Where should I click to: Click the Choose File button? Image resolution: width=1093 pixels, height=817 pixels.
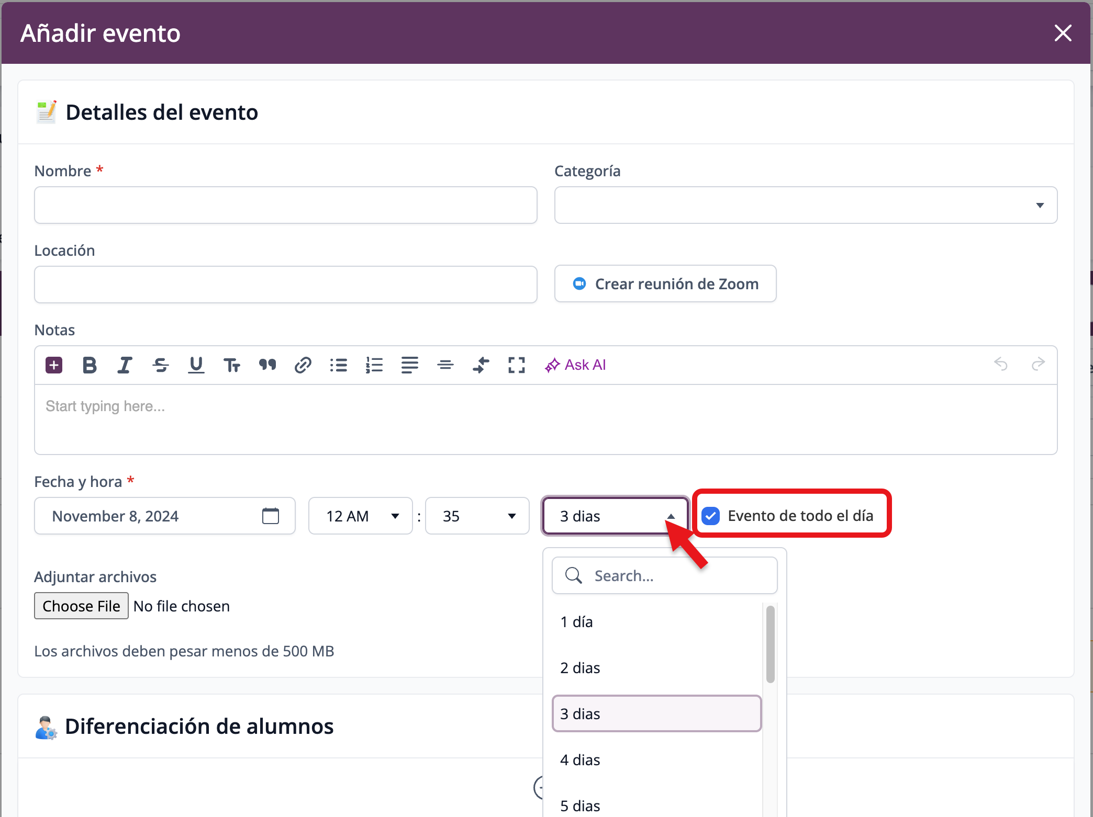point(81,606)
